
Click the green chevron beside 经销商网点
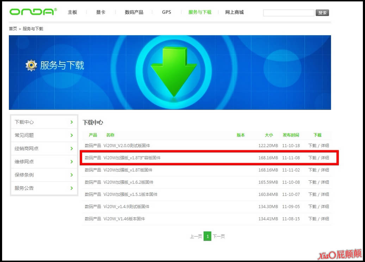click(72, 149)
